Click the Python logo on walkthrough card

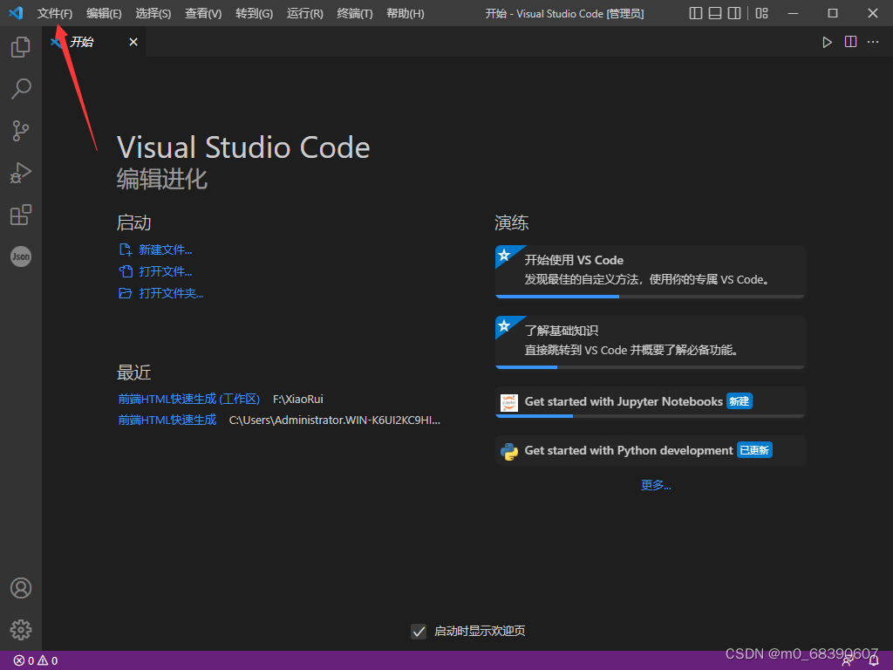pyautogui.click(x=509, y=451)
